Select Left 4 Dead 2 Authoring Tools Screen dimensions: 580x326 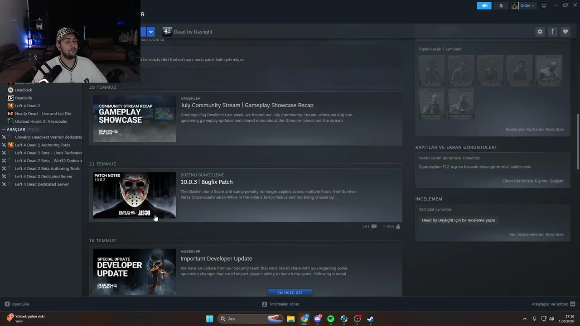click(43, 145)
